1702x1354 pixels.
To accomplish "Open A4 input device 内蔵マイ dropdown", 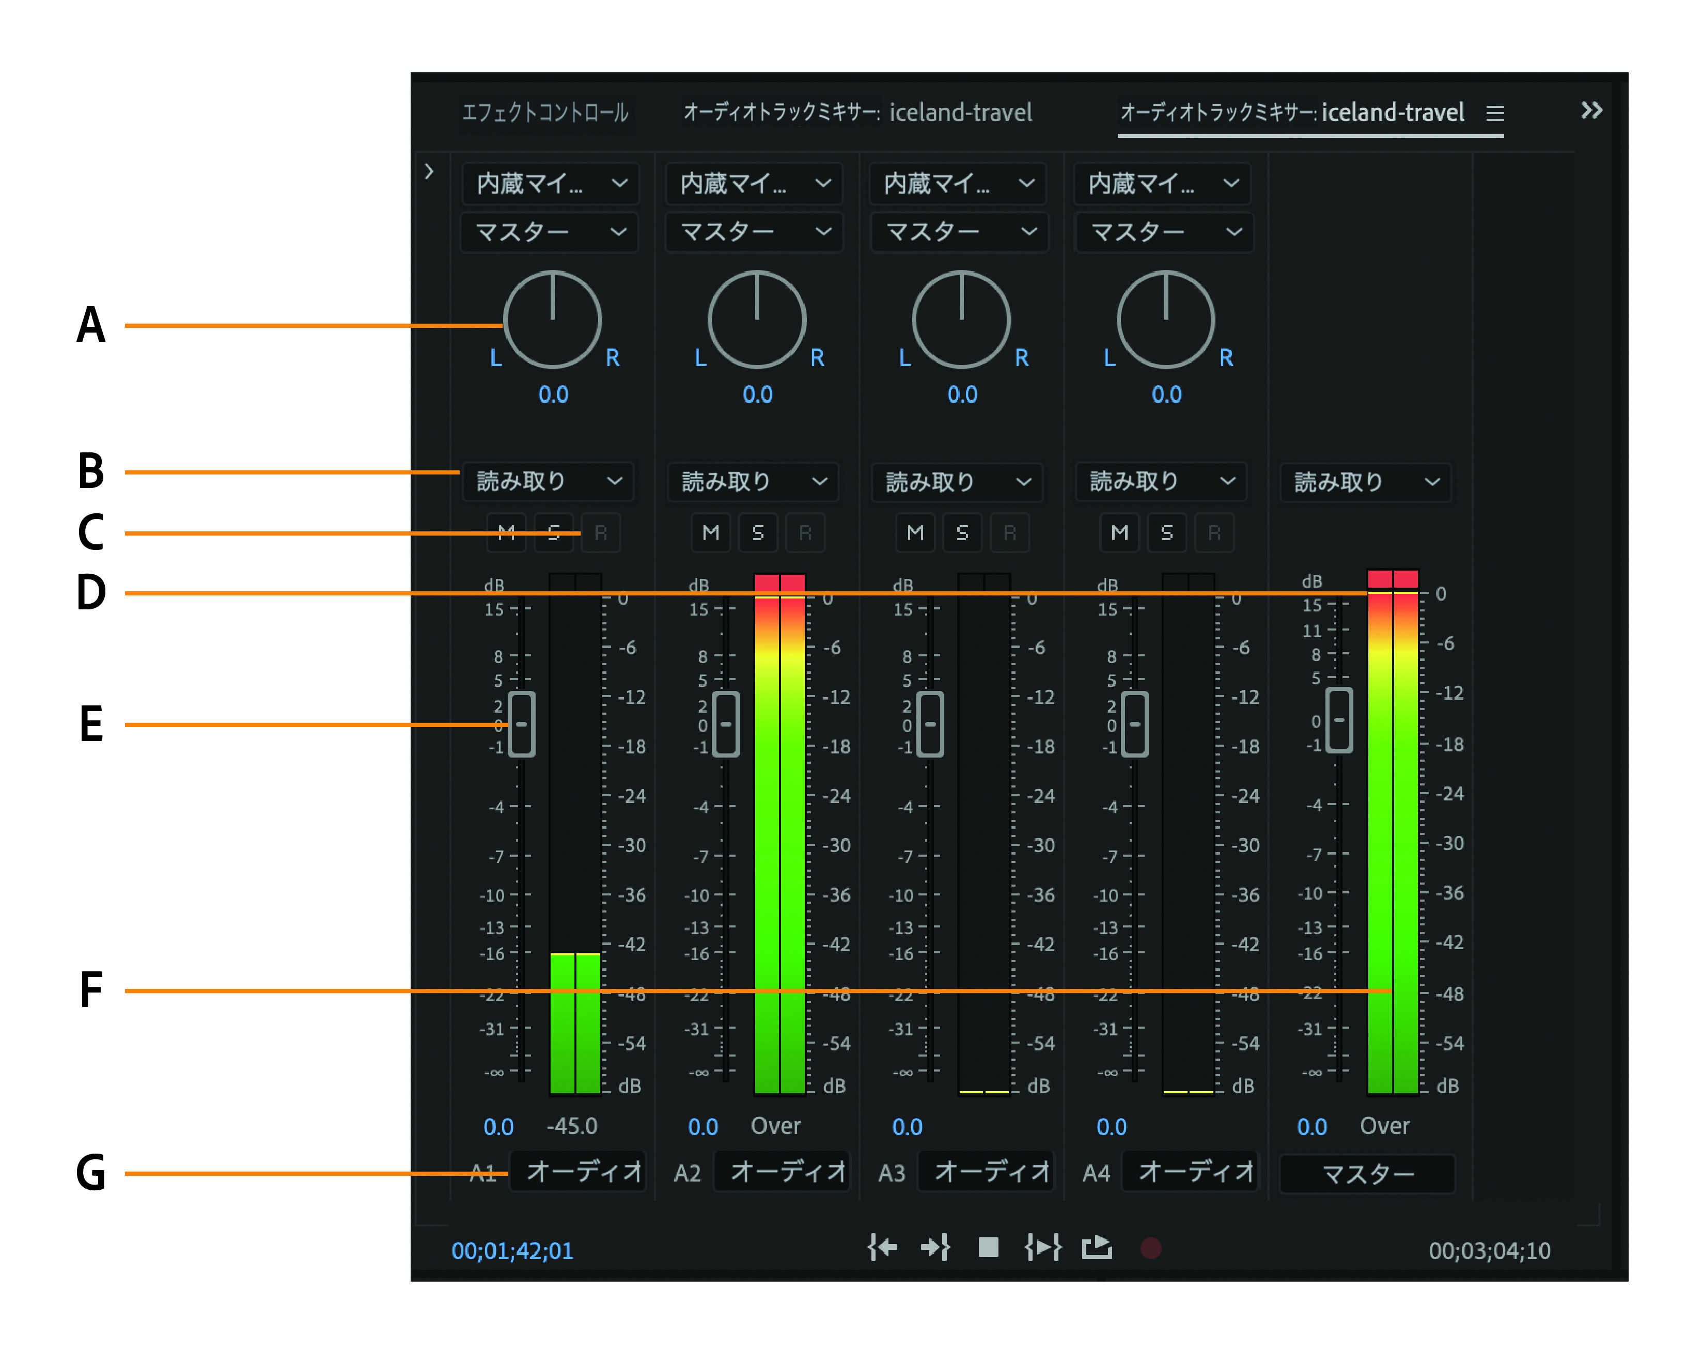I will click(x=1163, y=183).
